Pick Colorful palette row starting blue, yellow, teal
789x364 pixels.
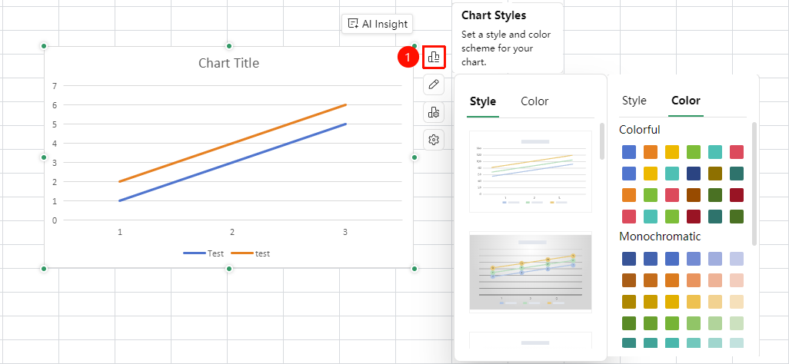click(683, 174)
